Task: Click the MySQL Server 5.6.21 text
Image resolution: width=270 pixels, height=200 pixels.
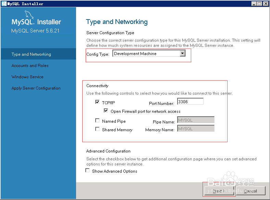Action: pos(35,31)
